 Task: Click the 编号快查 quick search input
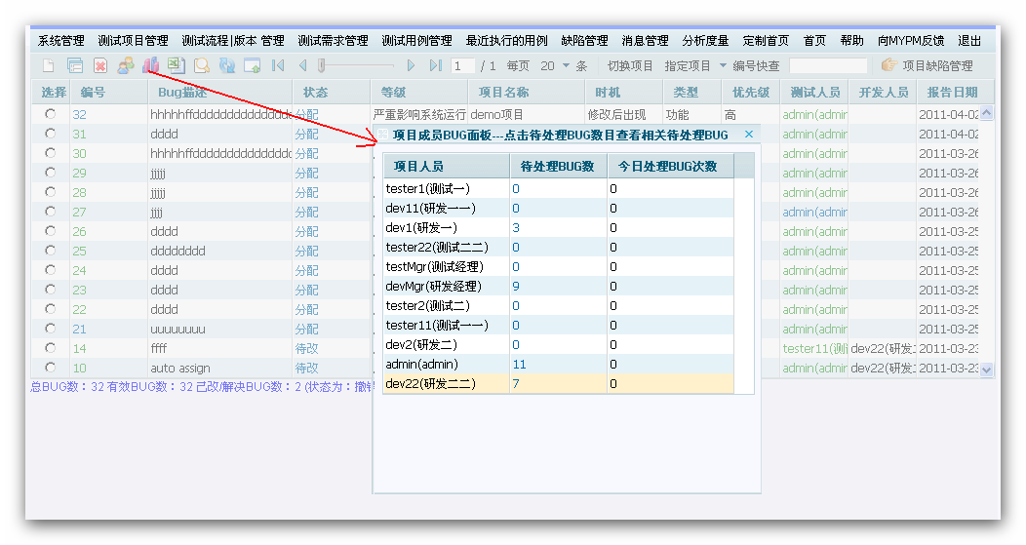[x=828, y=65]
